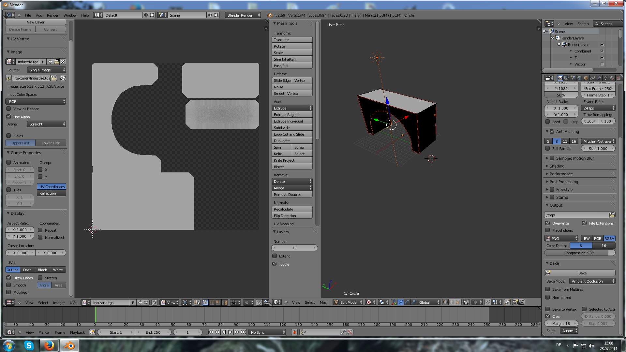This screenshot has height=352, width=626.
Task: Click the Bake button
Action: [x=582, y=273]
